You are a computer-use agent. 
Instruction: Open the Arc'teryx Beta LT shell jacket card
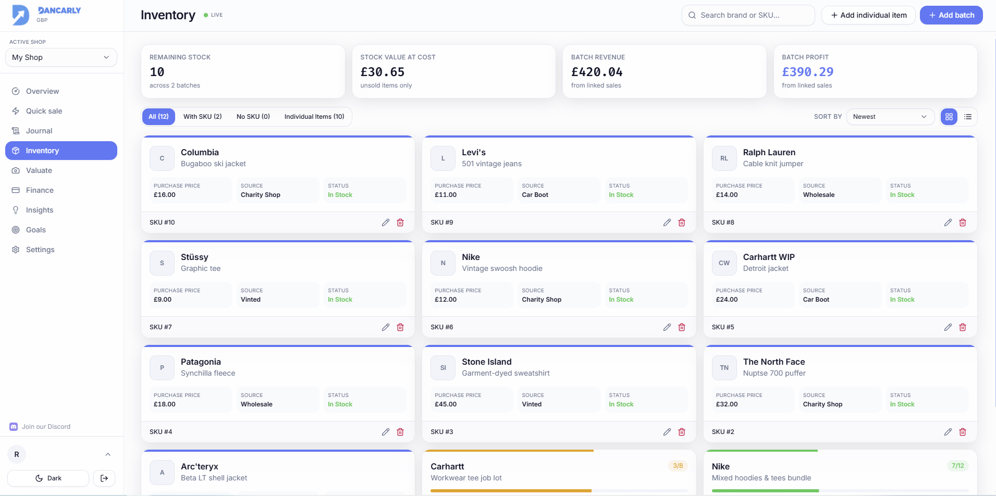click(278, 473)
